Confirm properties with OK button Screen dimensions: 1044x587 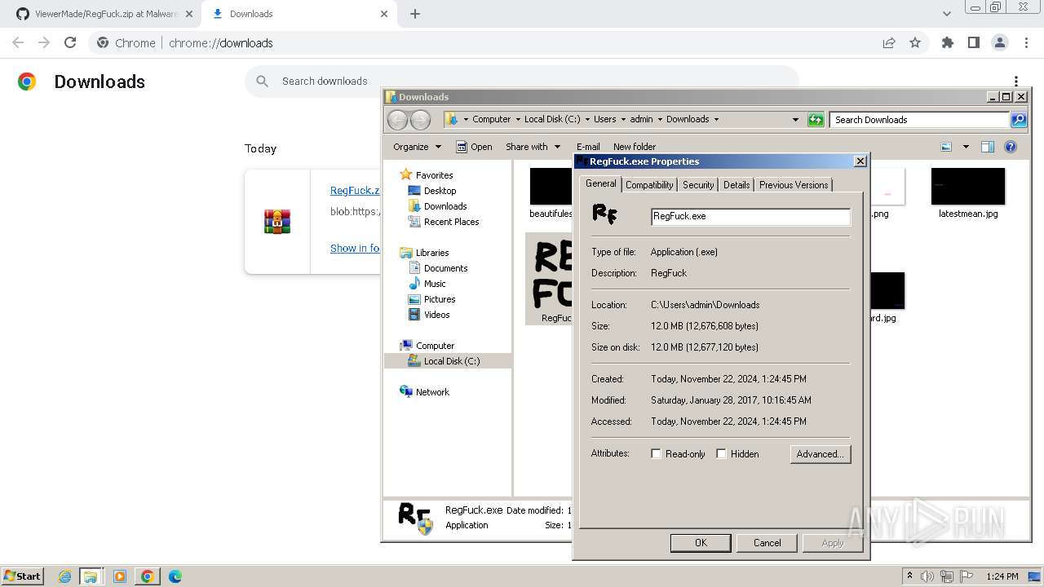pos(701,543)
